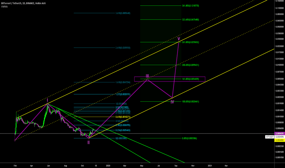Screen dimensions: 285x168
Task: Click the 161.80%(0.0054699) extension label
Action: [x=191, y=79]
